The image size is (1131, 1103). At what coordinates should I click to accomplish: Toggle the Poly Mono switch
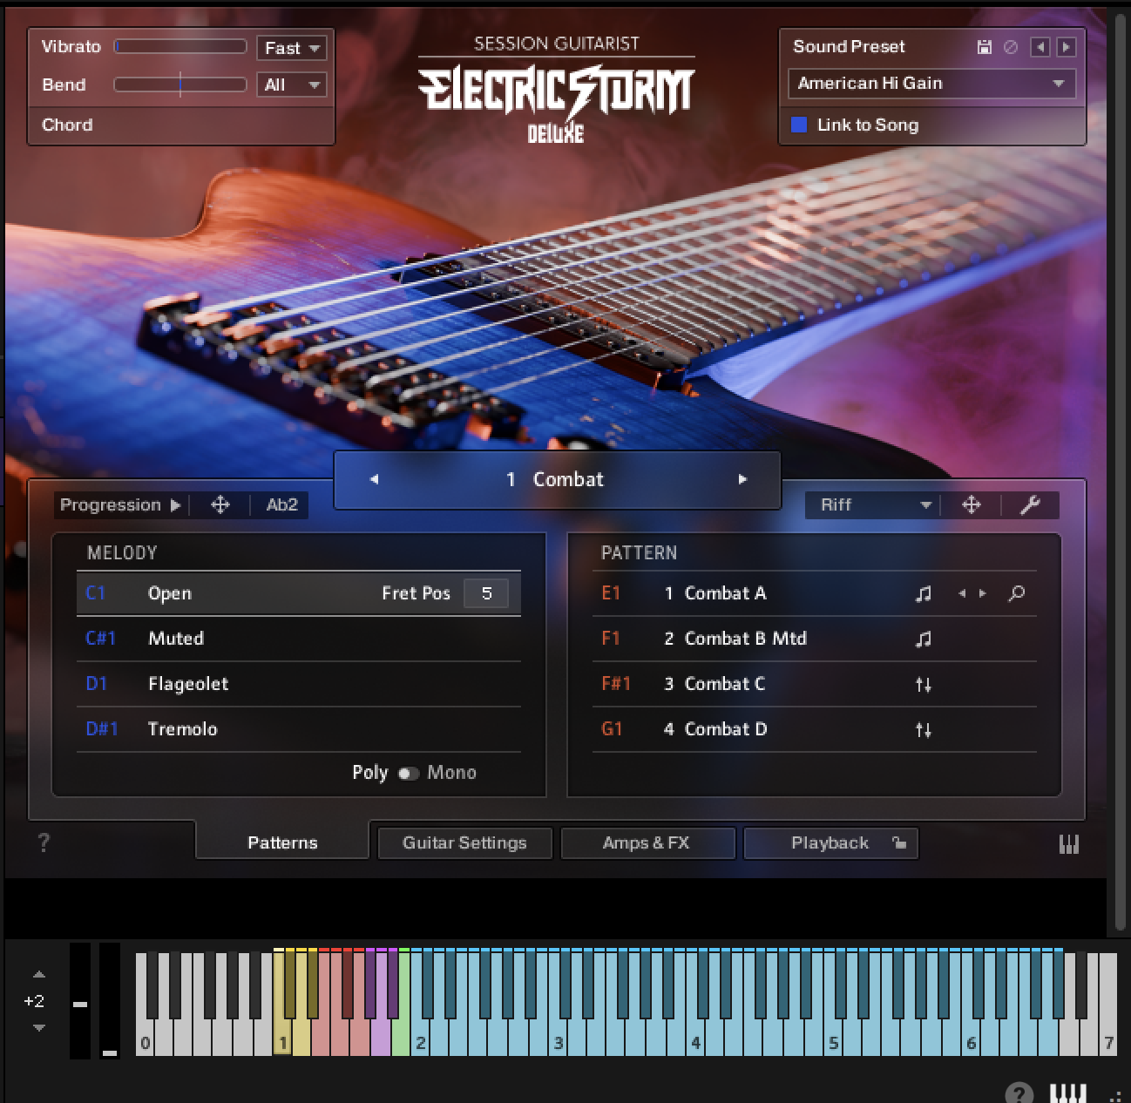tap(408, 773)
